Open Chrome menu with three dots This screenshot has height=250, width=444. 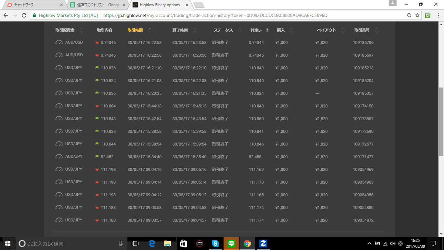pyautogui.click(x=438, y=16)
